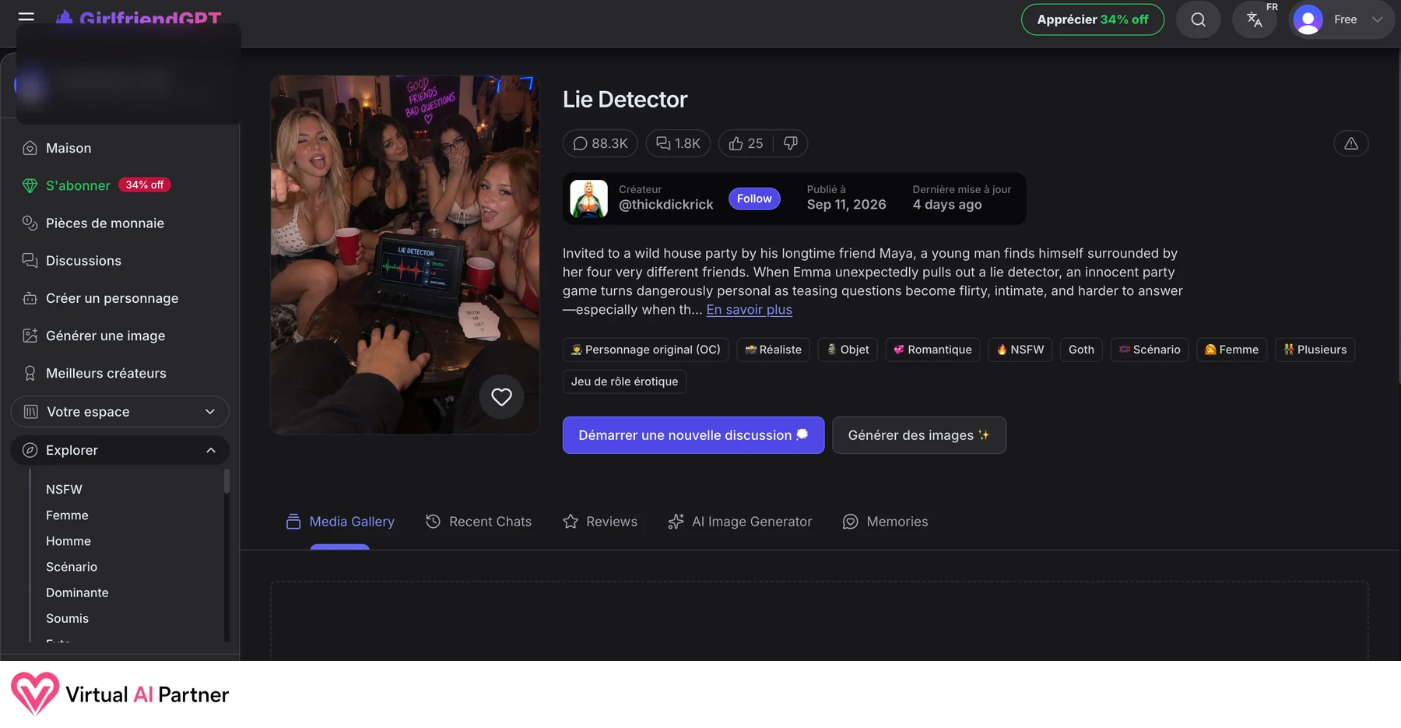Like the character with thumbs-up
Viewport: 1401px width, 728px height.
[746, 143]
